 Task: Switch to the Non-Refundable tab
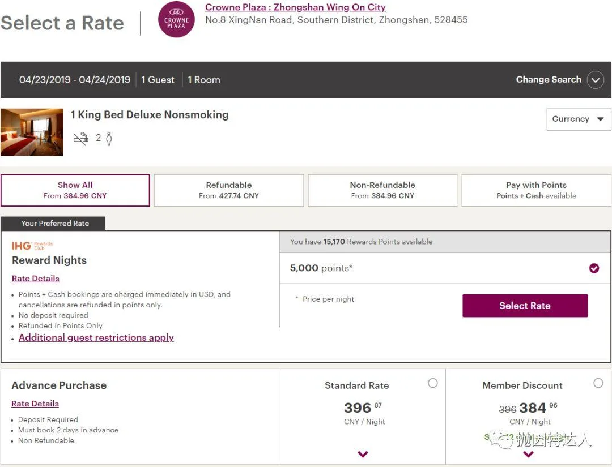[x=382, y=190]
